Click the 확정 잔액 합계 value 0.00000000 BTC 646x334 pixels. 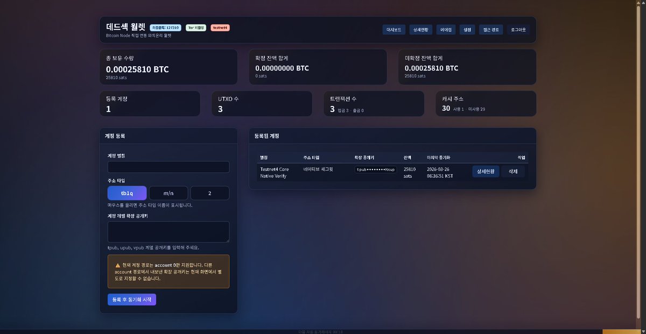(x=282, y=68)
